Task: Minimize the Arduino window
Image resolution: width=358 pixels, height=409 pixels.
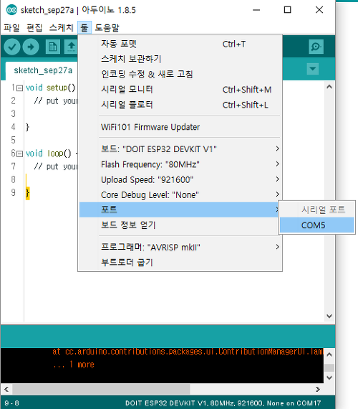Action: tap(256, 10)
